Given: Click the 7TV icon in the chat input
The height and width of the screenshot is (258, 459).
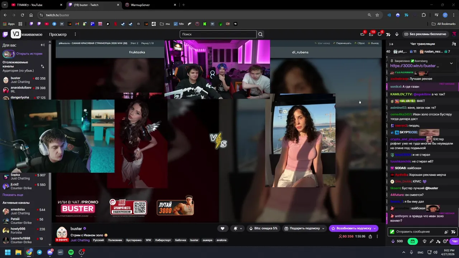Looking at the screenshot, I should 453,232.
